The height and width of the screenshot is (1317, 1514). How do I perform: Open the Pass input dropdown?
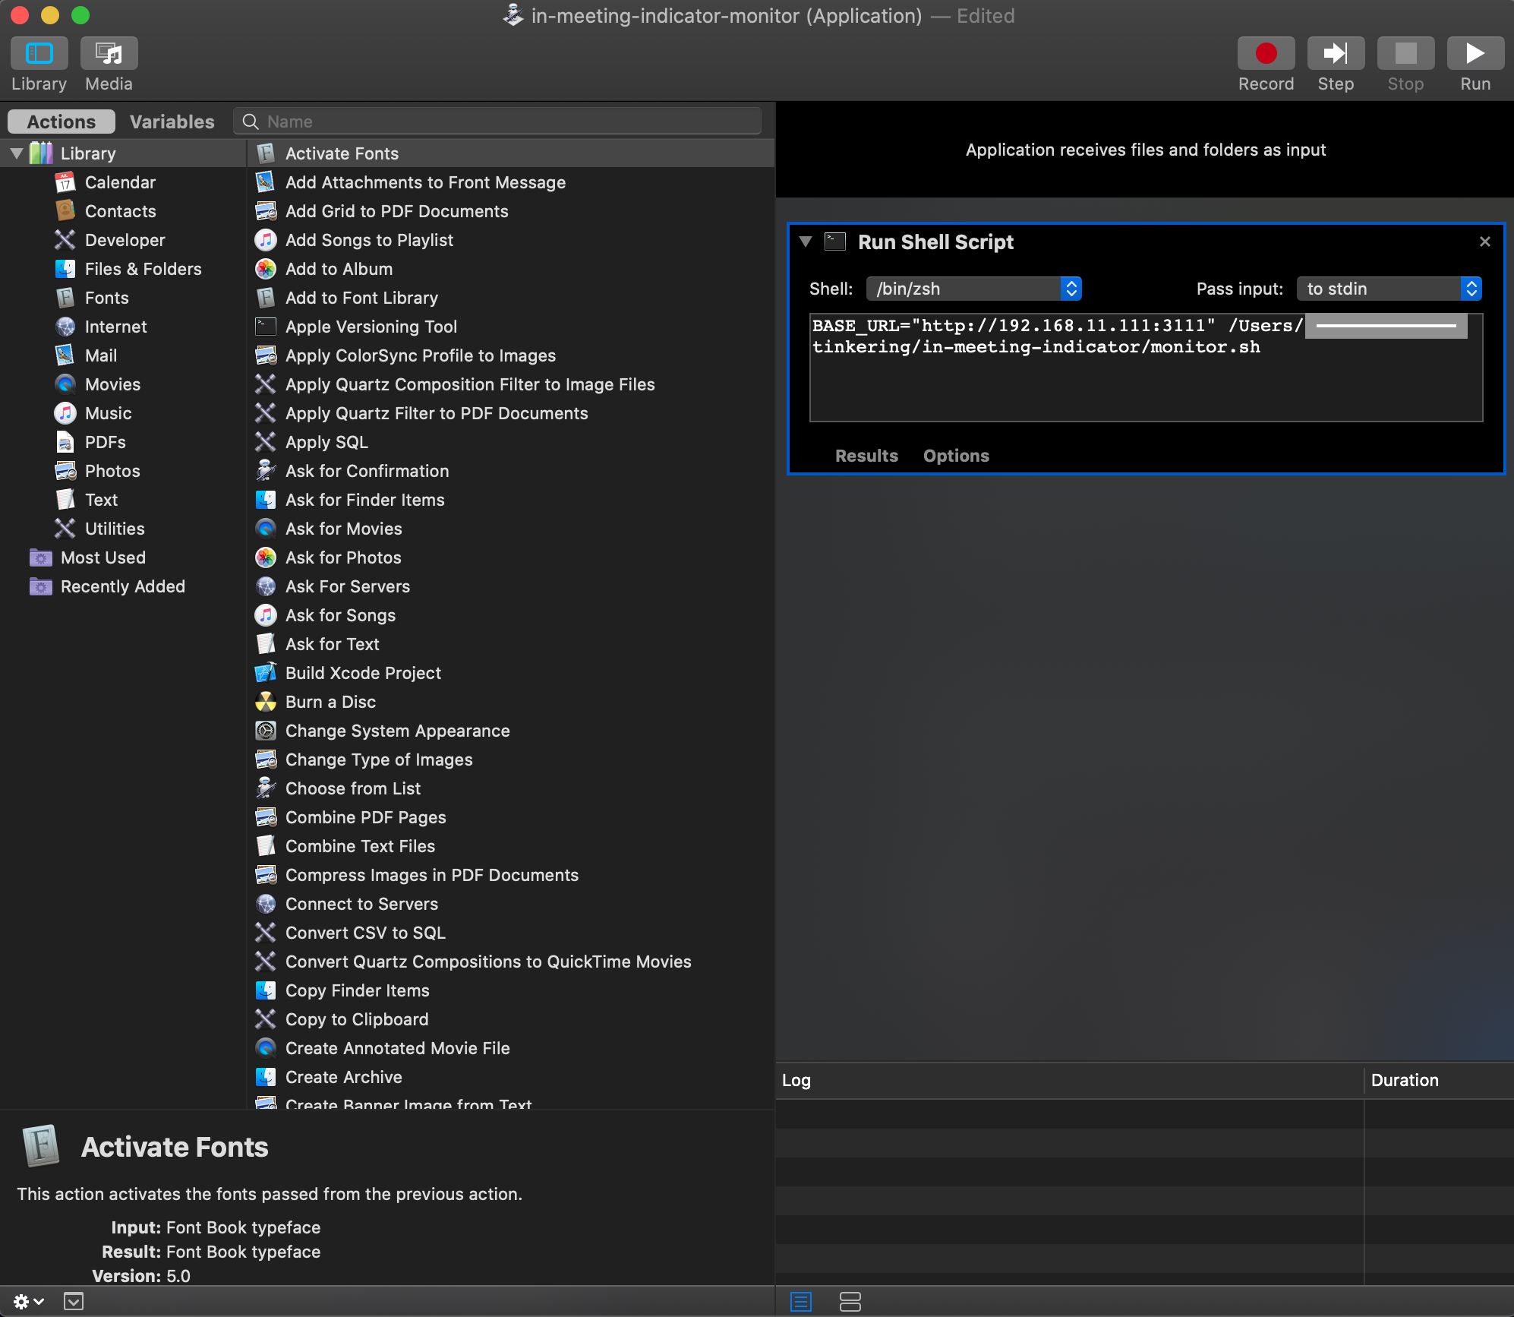tap(1388, 289)
